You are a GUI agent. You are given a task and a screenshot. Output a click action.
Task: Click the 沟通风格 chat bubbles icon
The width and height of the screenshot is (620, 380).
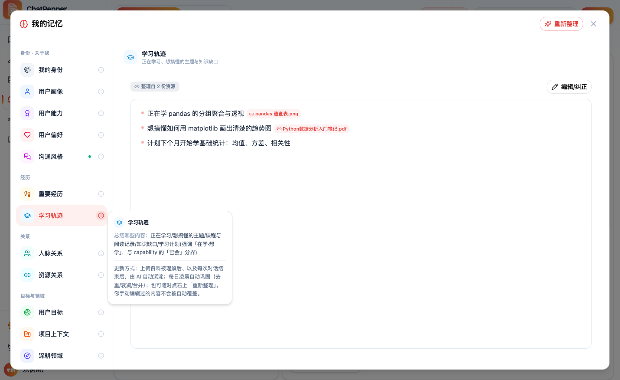coord(27,157)
